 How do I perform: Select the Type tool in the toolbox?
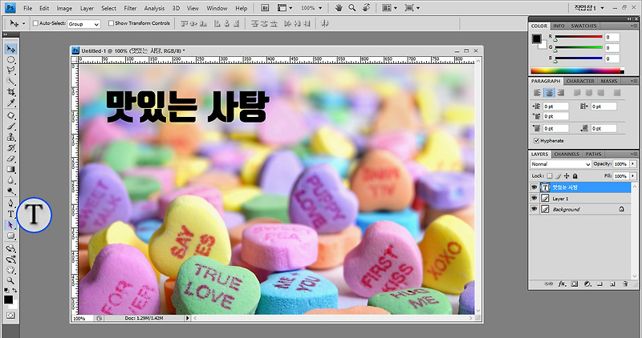11,214
